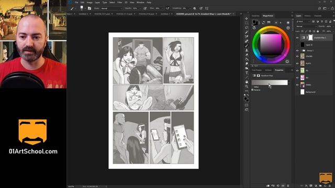335x188 pixels.
Task: Enable airbrush build-up next to Flow
Action: coord(167,8)
